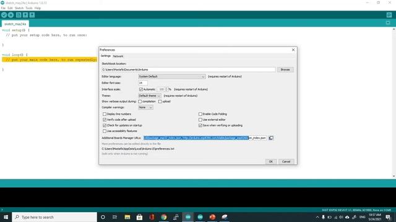This screenshot has width=396, height=222.
Task: Enable Code Folding checkbox
Action: click(x=200, y=114)
